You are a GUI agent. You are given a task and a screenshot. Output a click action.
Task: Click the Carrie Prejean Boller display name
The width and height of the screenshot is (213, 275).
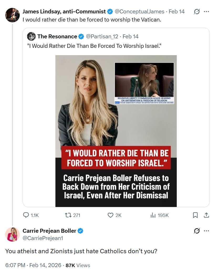pos(49,231)
